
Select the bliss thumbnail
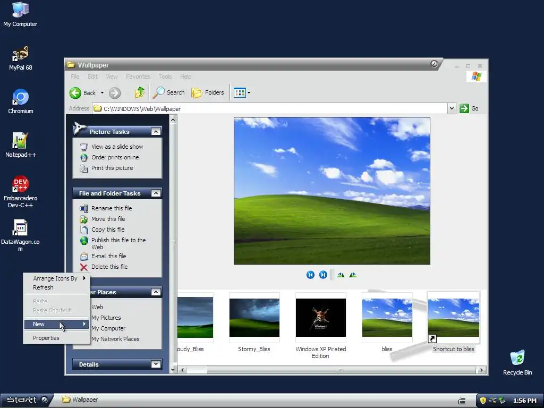(x=387, y=318)
